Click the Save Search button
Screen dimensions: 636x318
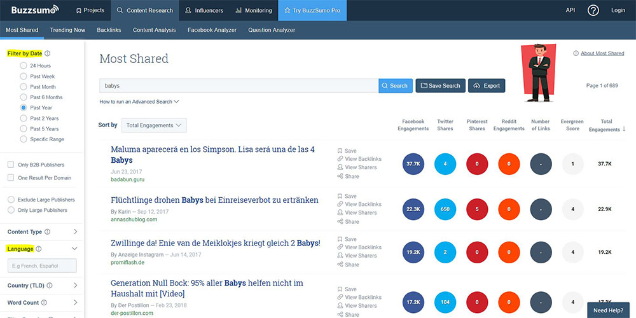pos(441,86)
